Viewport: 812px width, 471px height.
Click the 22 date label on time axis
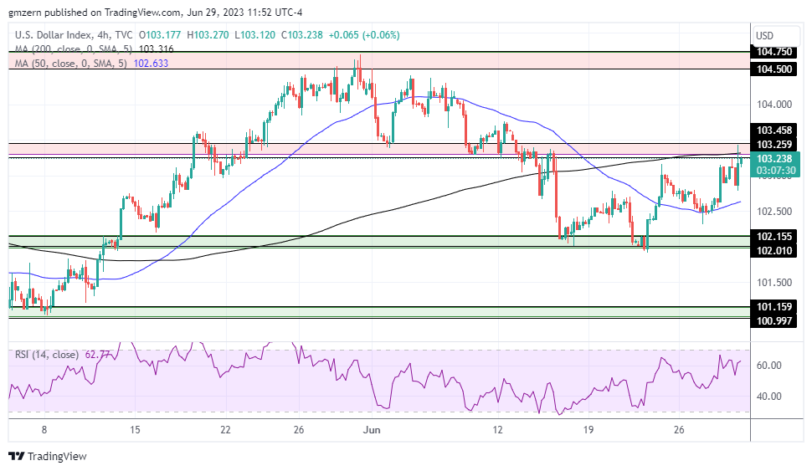pyautogui.click(x=225, y=430)
